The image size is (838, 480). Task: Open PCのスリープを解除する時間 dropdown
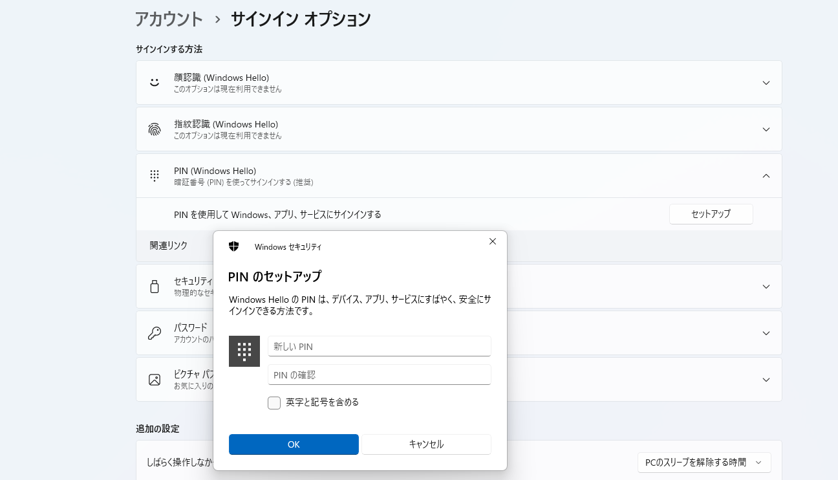click(704, 463)
